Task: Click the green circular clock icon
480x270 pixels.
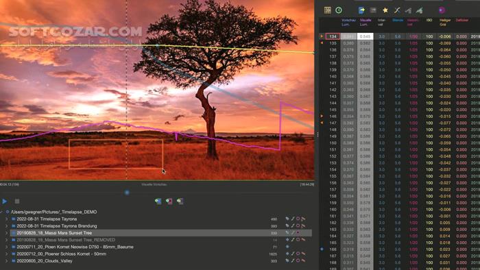Action: [x=339, y=10]
